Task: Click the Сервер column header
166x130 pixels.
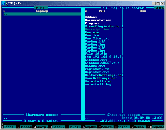Action: click(42, 11)
